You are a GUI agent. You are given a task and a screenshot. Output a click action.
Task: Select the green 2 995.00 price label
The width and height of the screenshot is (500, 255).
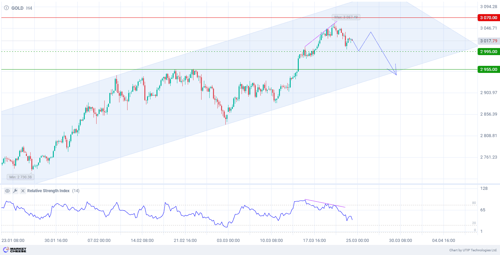pyautogui.click(x=489, y=51)
